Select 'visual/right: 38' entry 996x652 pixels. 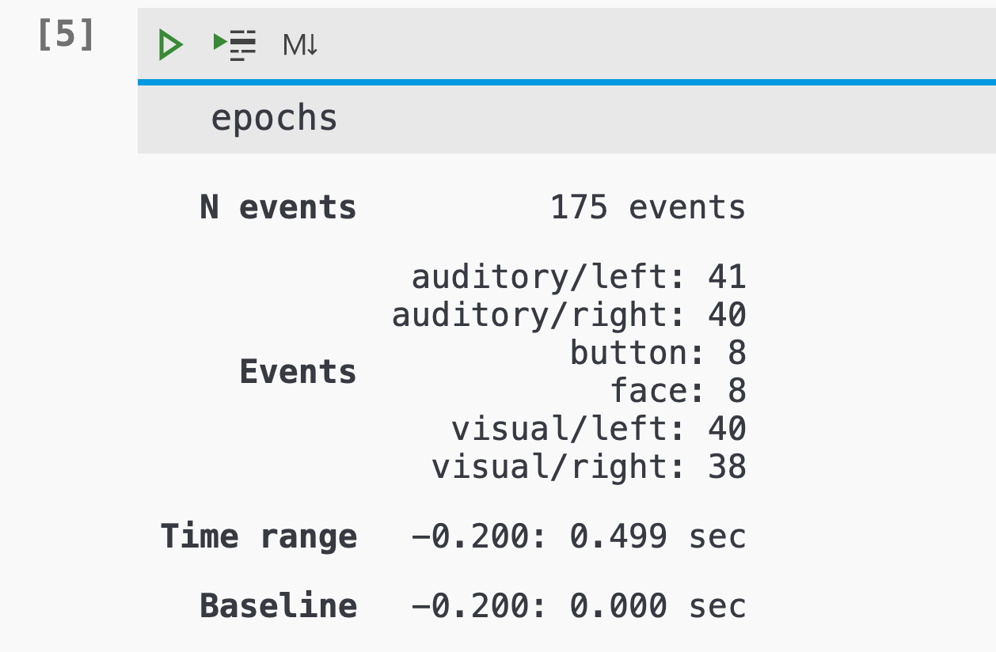coord(589,467)
